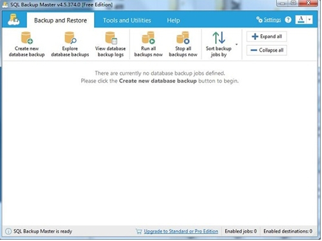Click Create new database backup icon
The height and width of the screenshot is (241, 322).
point(27,37)
